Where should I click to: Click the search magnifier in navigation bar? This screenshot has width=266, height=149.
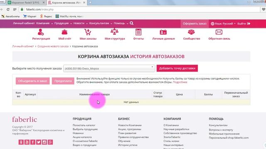[x=132, y=23]
